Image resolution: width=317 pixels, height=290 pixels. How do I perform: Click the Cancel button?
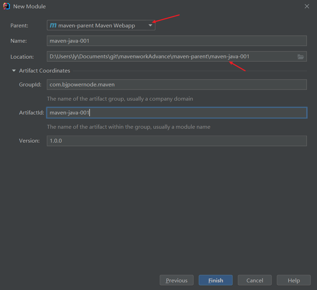[255, 280]
